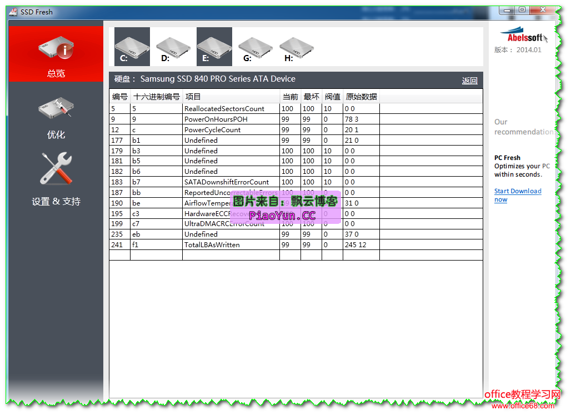Select the PowerOnHoursPOH row
The image size is (571, 415).
pyautogui.click(x=296, y=119)
